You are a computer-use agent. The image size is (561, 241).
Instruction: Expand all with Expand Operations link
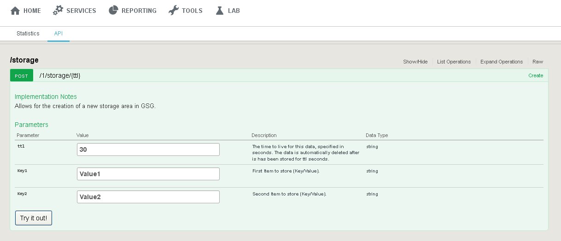[501, 62]
